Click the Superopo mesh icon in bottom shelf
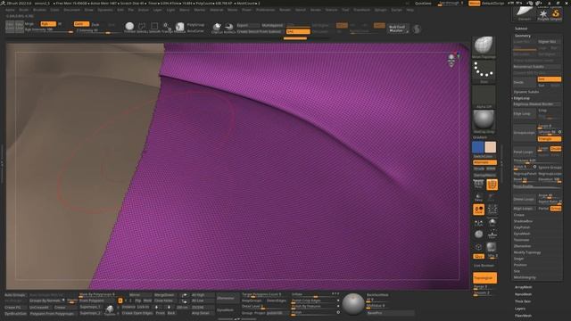571x321 pixels. (110, 309)
